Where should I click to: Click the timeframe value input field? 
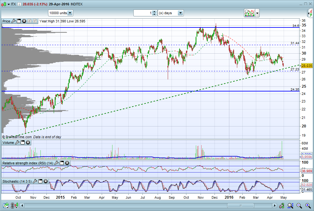pos(143,13)
